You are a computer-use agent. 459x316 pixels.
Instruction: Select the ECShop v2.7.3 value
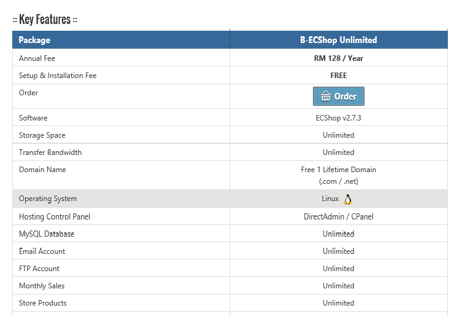[338, 118]
